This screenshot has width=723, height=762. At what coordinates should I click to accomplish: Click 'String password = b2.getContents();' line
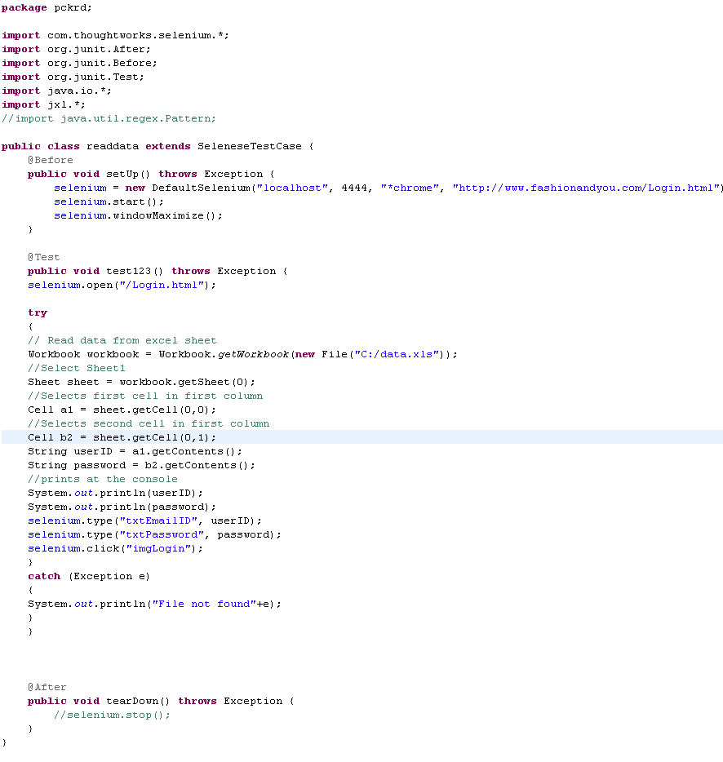pos(141,466)
